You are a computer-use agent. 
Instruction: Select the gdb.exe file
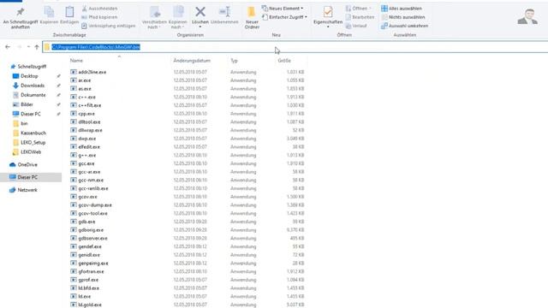tap(86, 222)
